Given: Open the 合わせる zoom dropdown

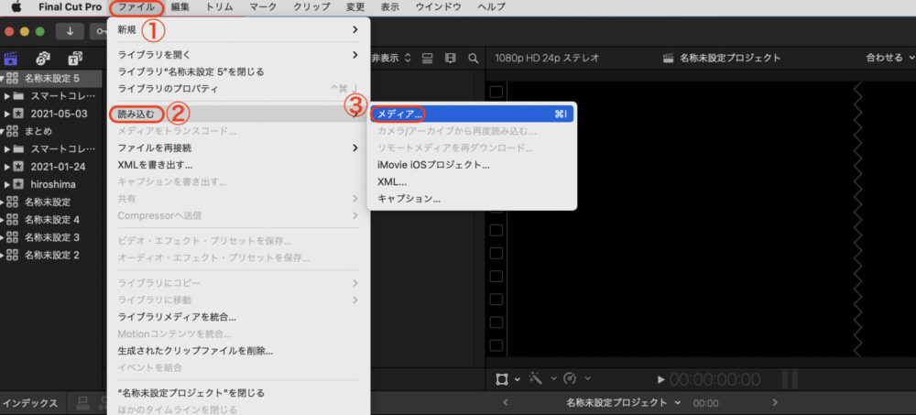Looking at the screenshot, I should coord(889,58).
